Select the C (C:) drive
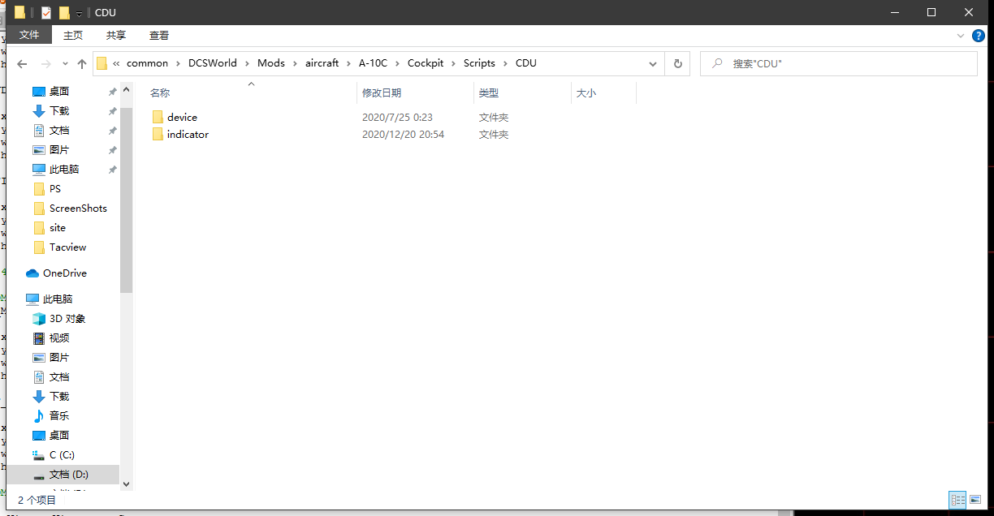This screenshot has width=994, height=516. pos(62,455)
